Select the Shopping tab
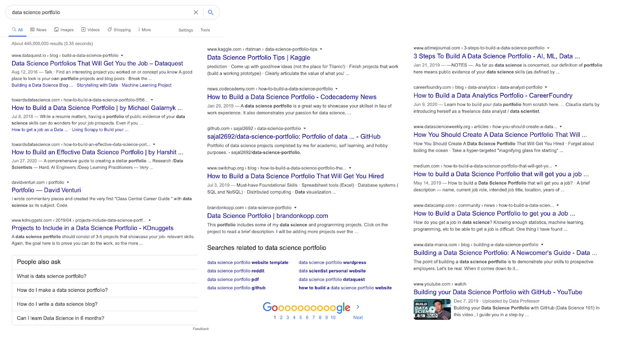Screen dimensions: 631x337 point(119,30)
